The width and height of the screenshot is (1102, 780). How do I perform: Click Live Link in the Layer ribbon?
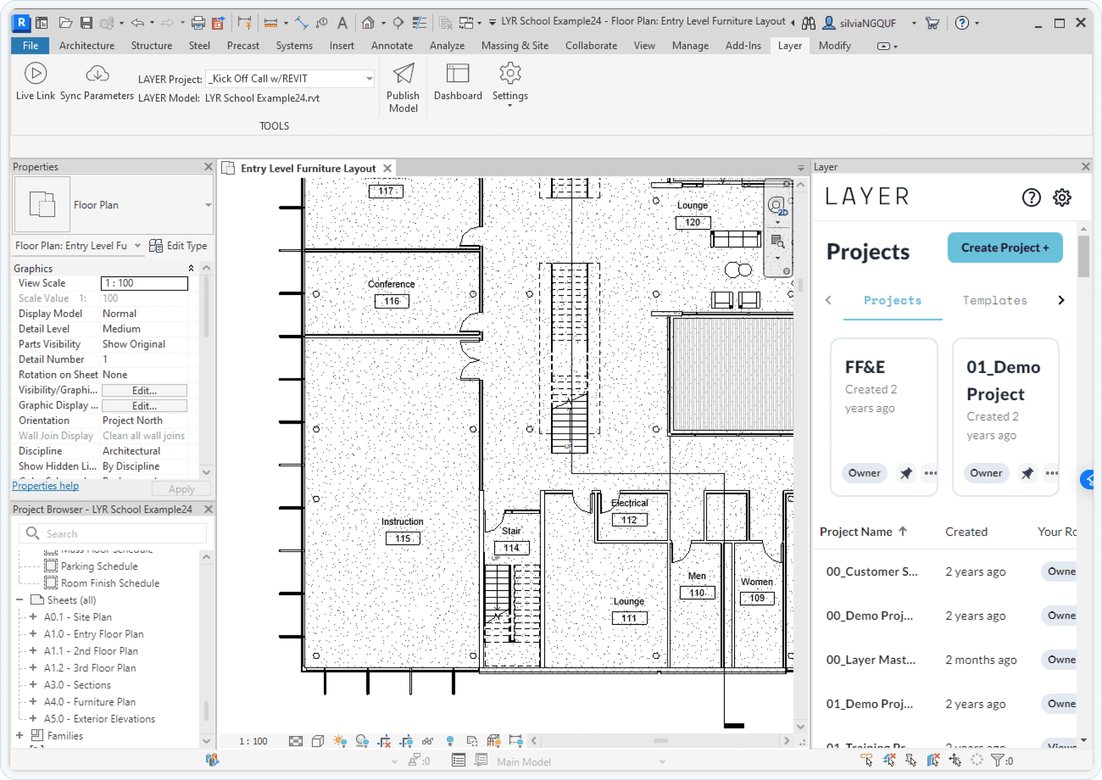click(x=35, y=81)
